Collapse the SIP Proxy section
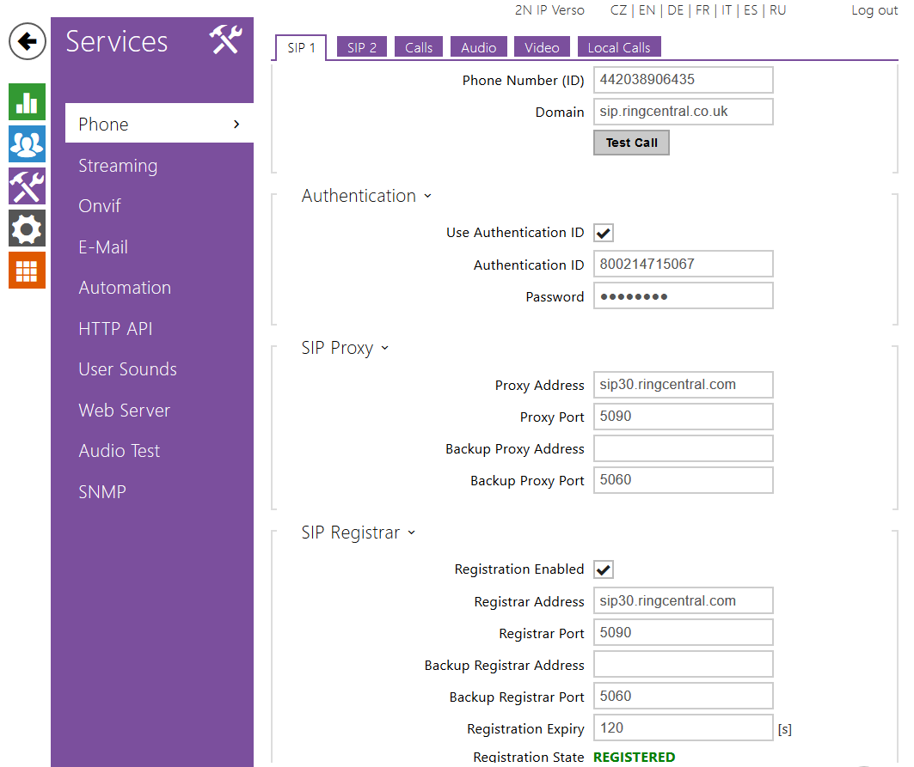Screen dimensions: 914x767 tap(384, 348)
